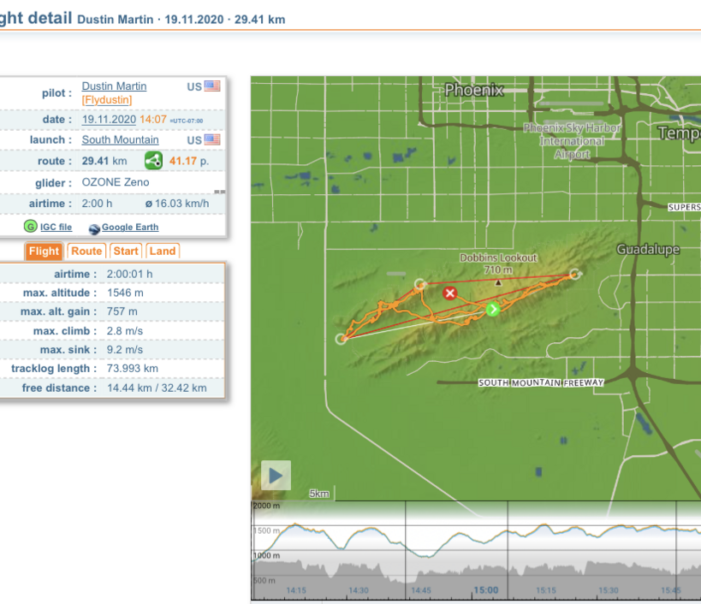Click the Guadalupe label on map

pos(648,249)
